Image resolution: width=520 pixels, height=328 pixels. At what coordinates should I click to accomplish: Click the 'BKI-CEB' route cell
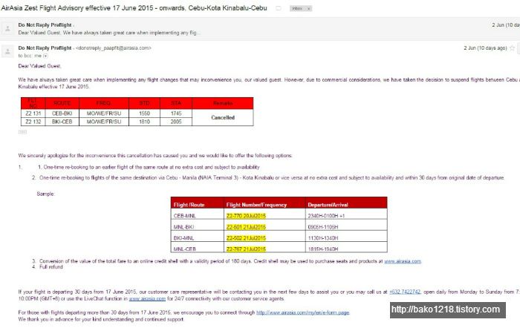click(x=62, y=122)
